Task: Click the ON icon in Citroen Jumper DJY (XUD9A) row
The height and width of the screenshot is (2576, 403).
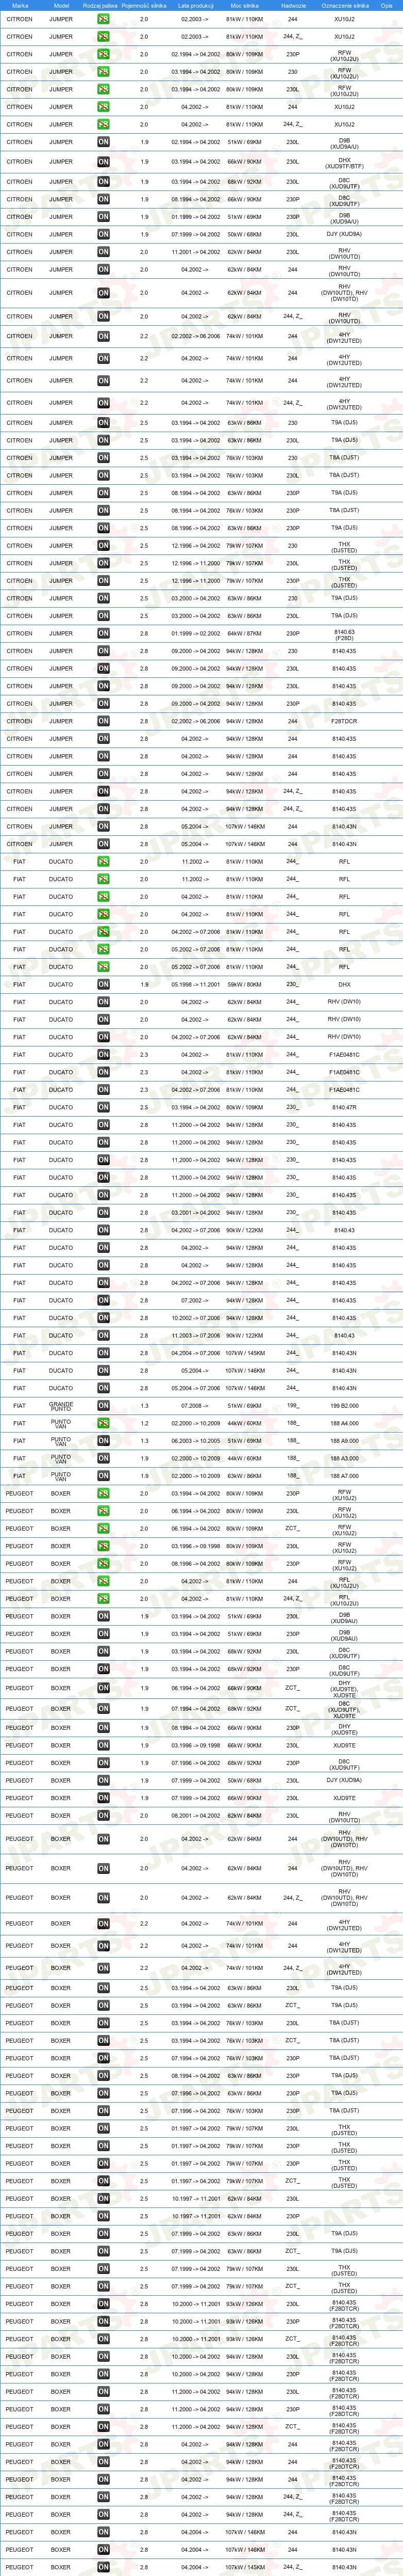Action: [104, 234]
